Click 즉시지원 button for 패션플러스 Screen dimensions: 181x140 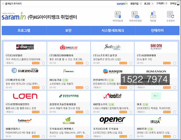coord(36,137)
